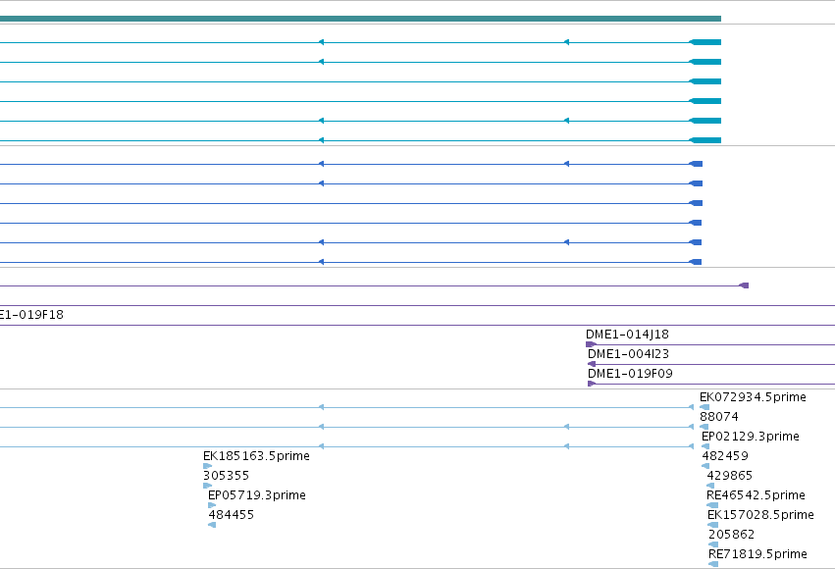Click the partially visible E1-019F18 label
Image resolution: width=835 pixels, height=569 pixels.
point(31,315)
